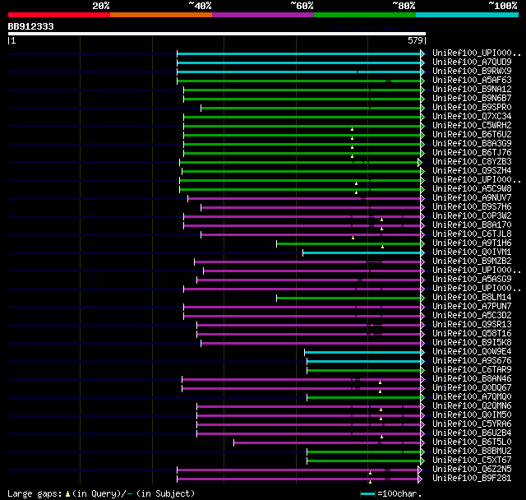The height and width of the screenshot is (500, 526).
Task: Open the UniRef100_A5ASG9 subject
Action: tap(472, 280)
